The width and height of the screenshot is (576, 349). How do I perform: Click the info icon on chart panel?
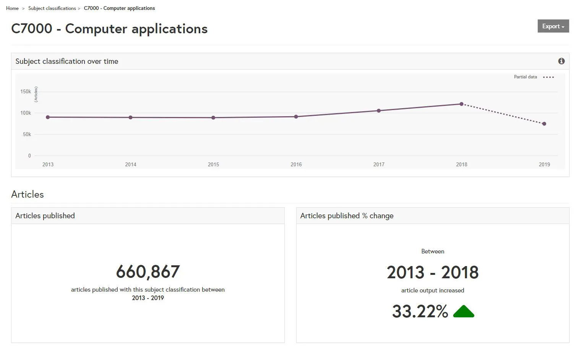click(x=561, y=61)
